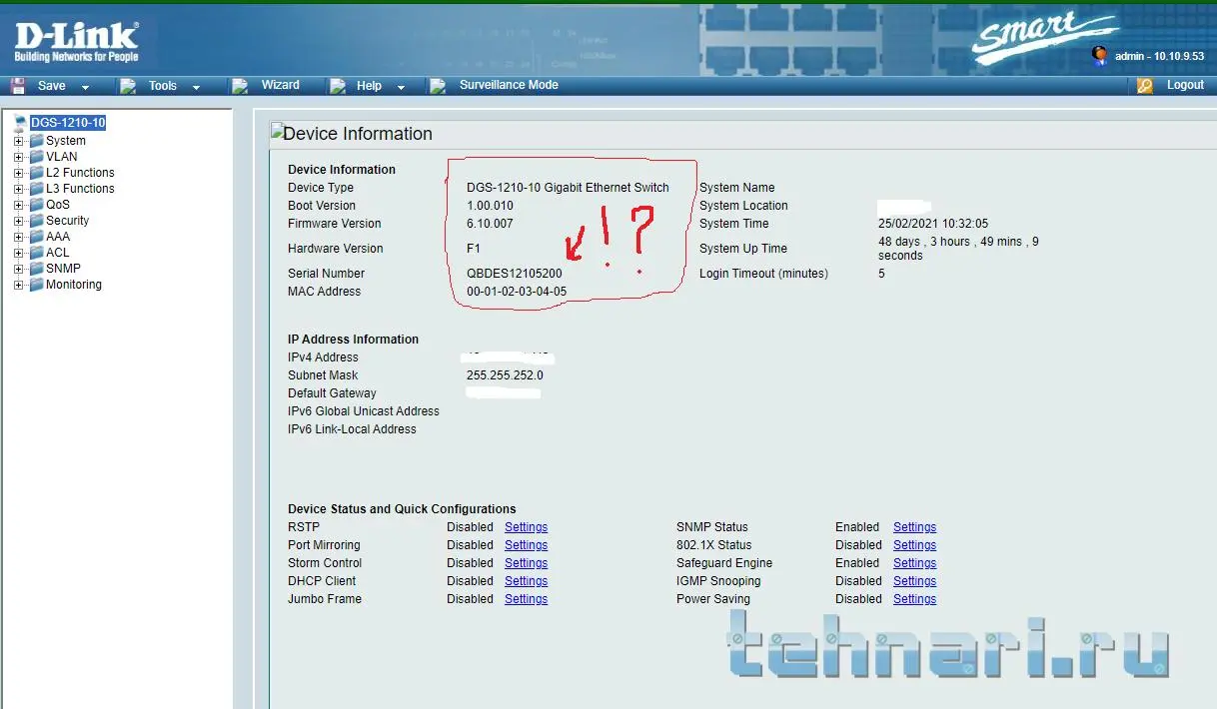Screen dimensions: 1217x709
Task: Open DHCP Client Settings link
Action: click(x=526, y=581)
